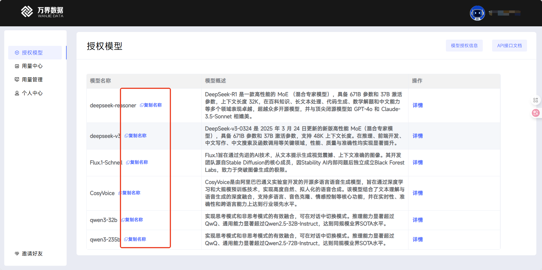Click the DeepSeek-R1 description text
542x270 pixels.
[304, 105]
